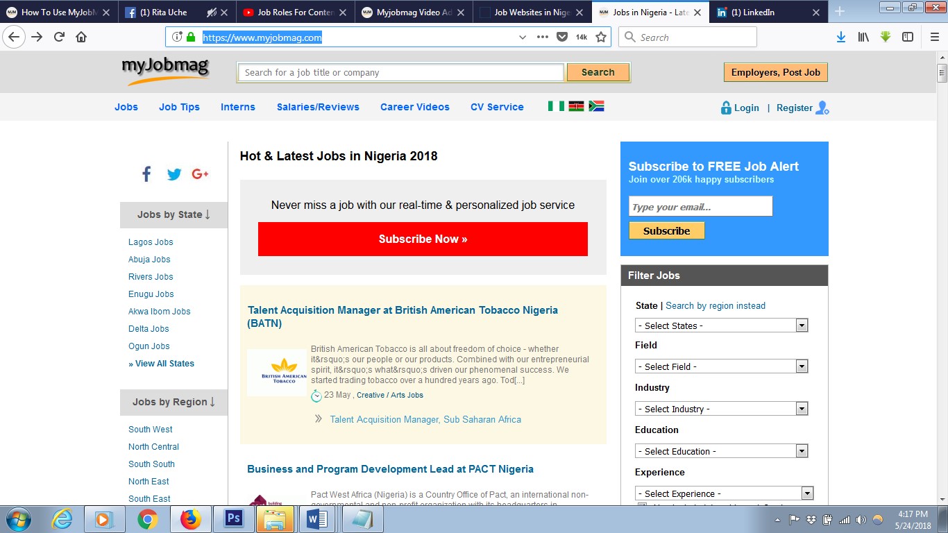Open the Firefox Library icon

click(863, 37)
